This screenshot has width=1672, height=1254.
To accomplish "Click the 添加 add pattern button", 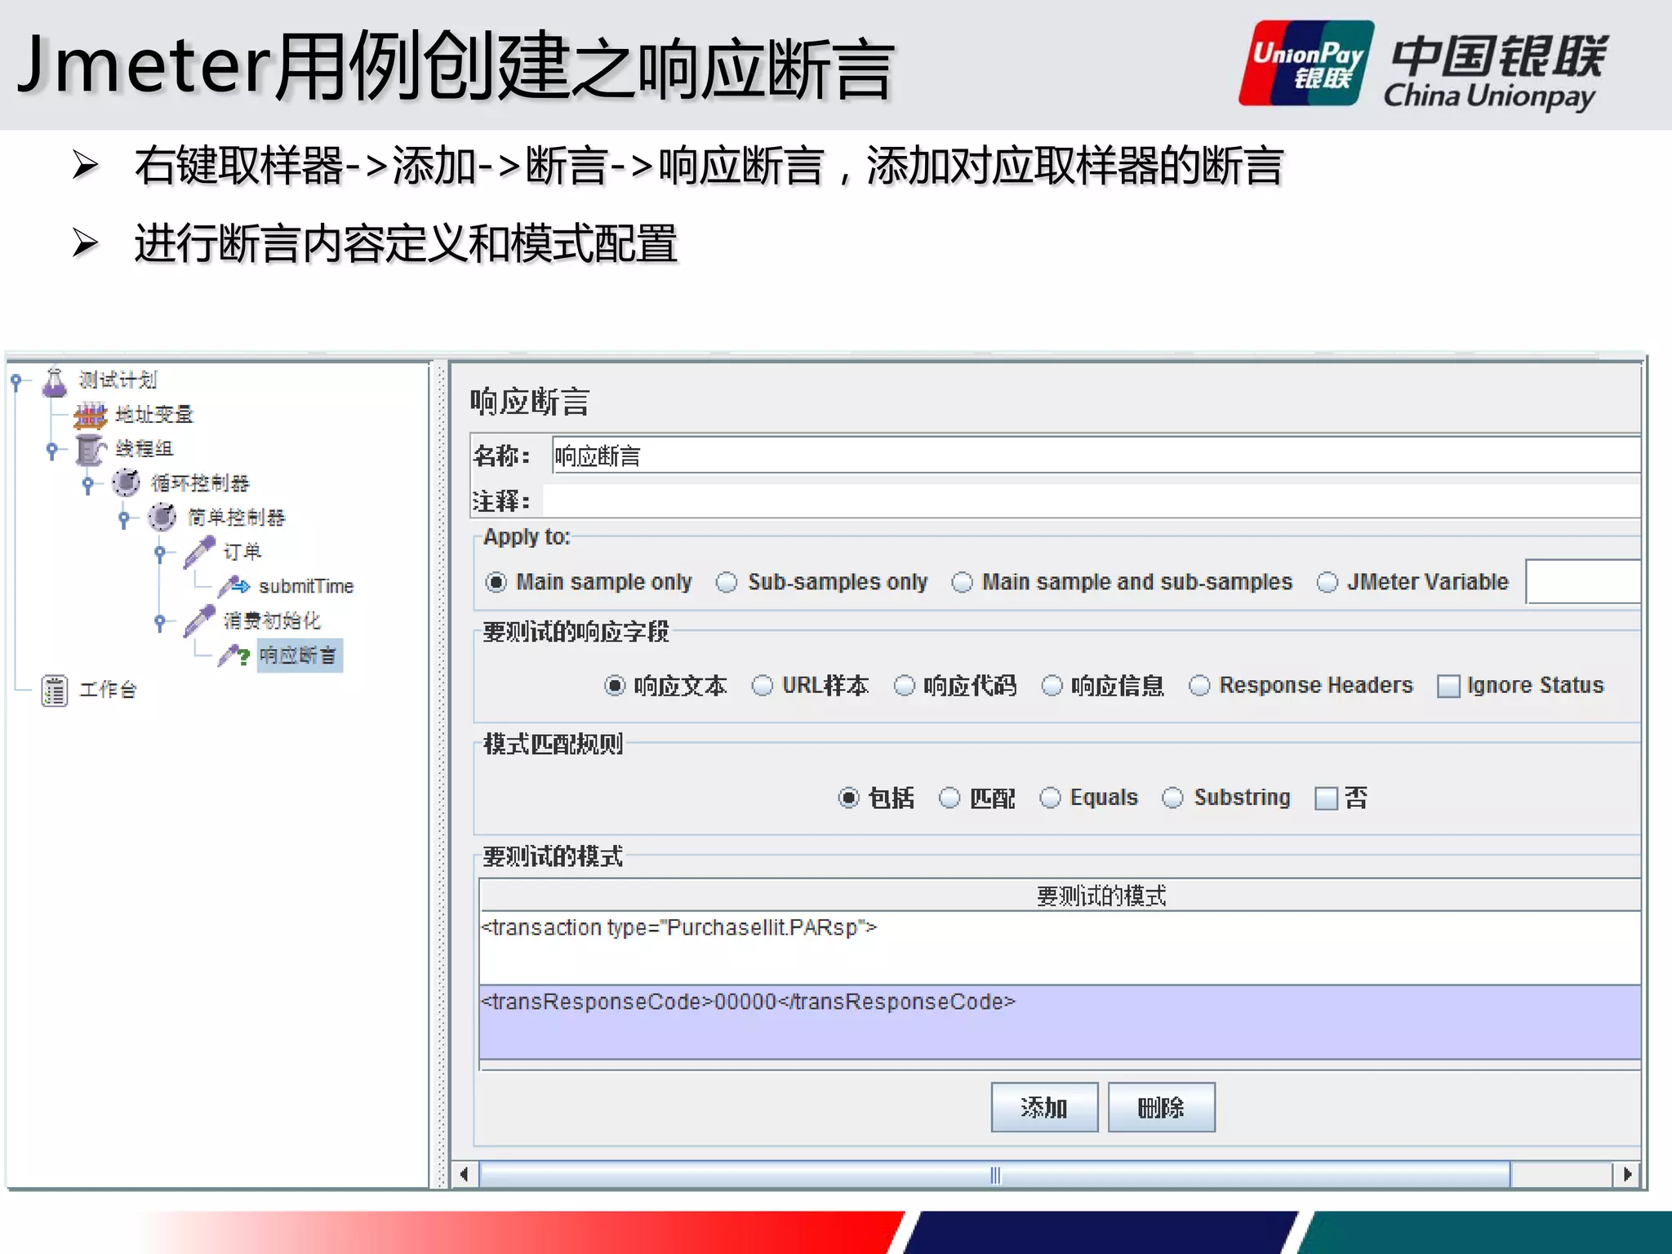I will tap(1044, 1108).
